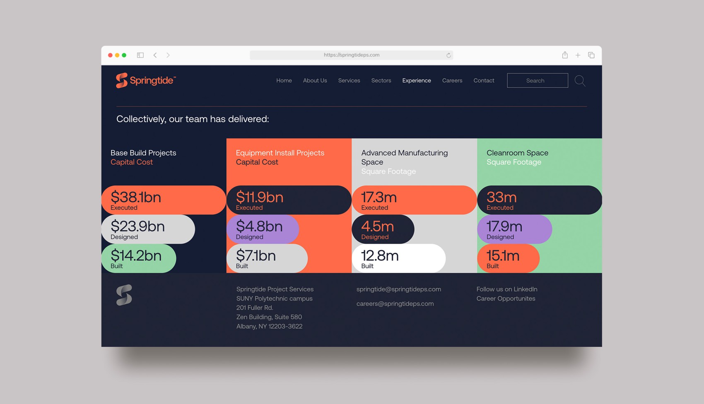Click the browser URL address bar
The height and width of the screenshot is (404, 704).
(x=351, y=55)
